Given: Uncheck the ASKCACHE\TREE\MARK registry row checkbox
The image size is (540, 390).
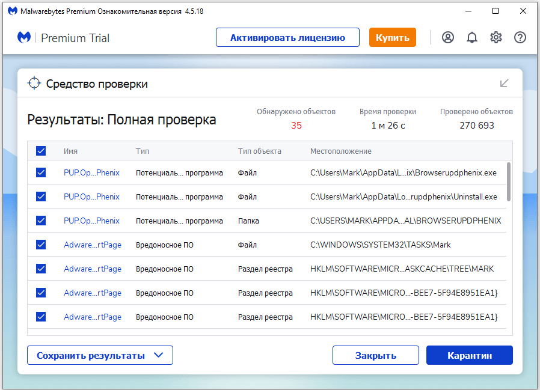Looking at the screenshot, I should (x=41, y=269).
